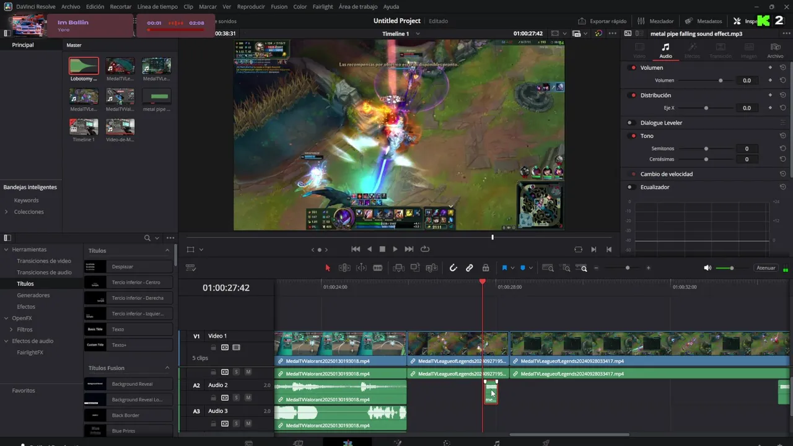Viewport: 793px width, 446px height.
Task: Click the timeline zoom minus button
Action: tap(597, 268)
